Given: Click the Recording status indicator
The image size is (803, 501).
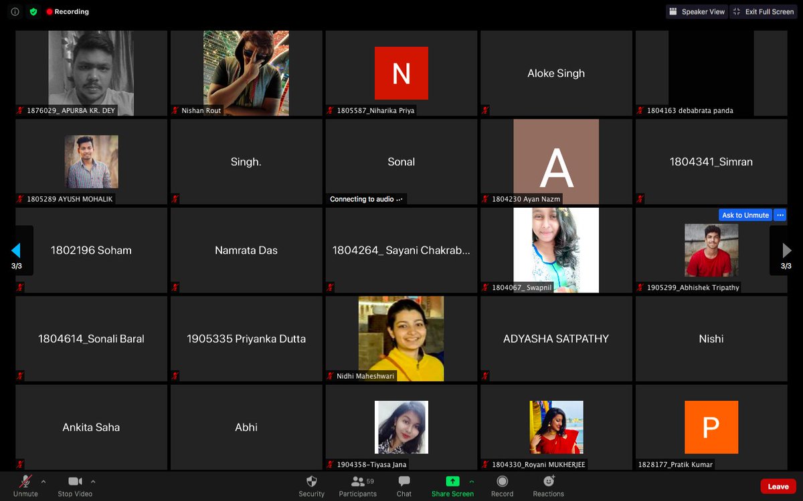Looking at the screenshot, I should [68, 12].
